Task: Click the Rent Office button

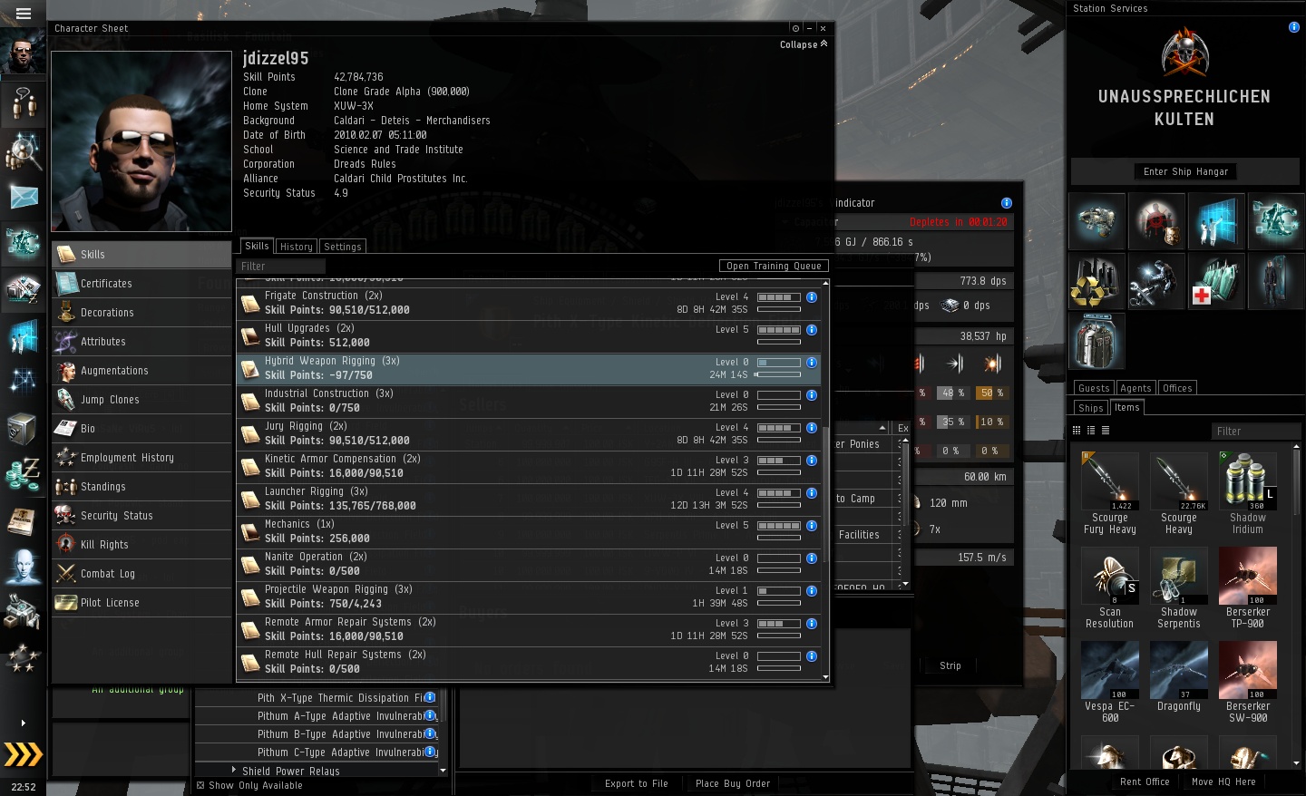Action: pyautogui.click(x=1145, y=781)
